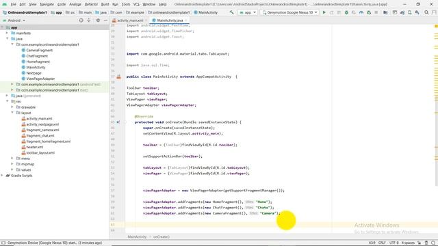438x246 pixels.
Task: Open the Android project view dropdown
Action: click(14, 20)
